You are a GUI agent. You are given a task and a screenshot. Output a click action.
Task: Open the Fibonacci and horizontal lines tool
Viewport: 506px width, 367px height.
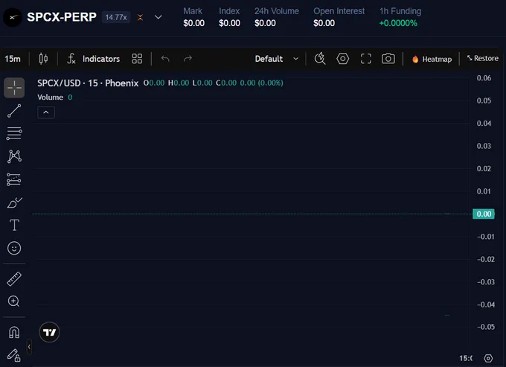point(14,133)
